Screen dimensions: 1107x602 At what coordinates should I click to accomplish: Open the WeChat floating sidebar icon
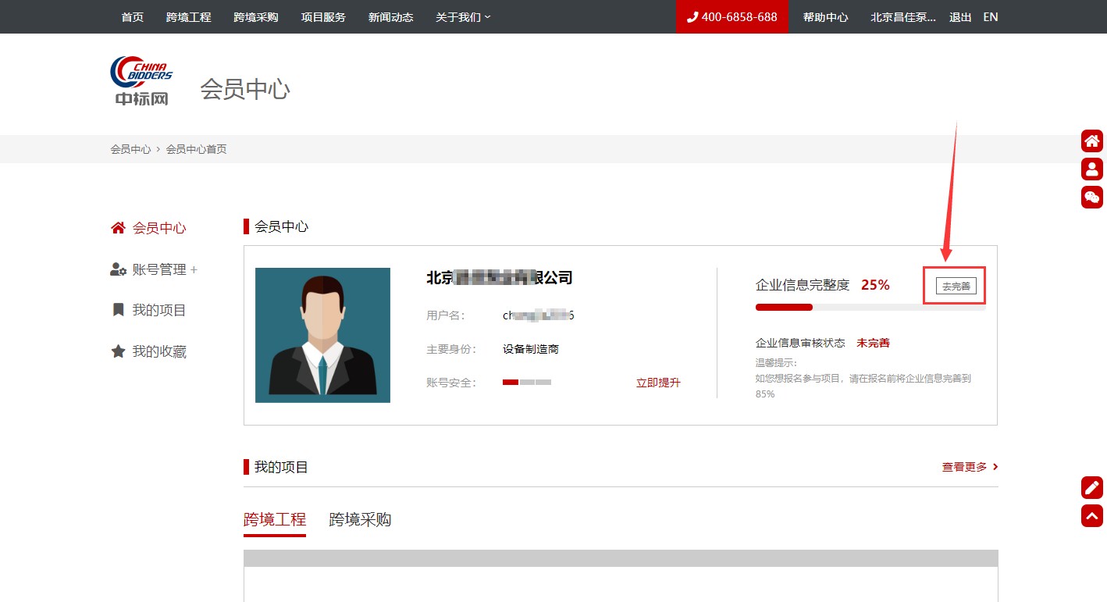click(1092, 197)
